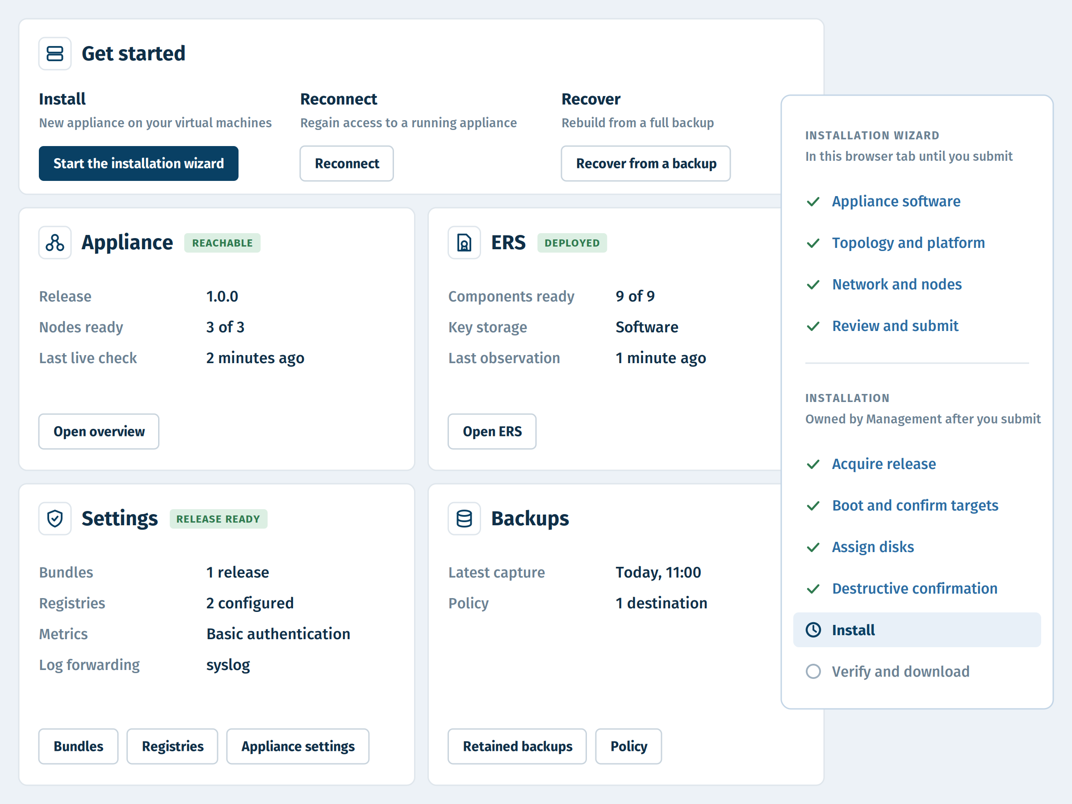The height and width of the screenshot is (804, 1072).
Task: View Retained backups
Action: click(518, 747)
